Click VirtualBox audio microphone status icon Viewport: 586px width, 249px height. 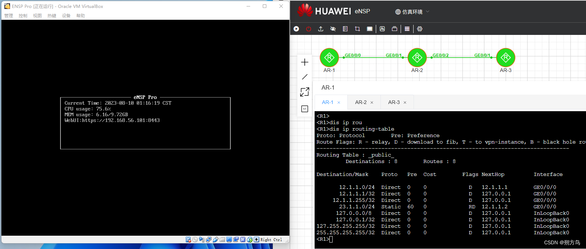pyautogui.click(x=202, y=240)
